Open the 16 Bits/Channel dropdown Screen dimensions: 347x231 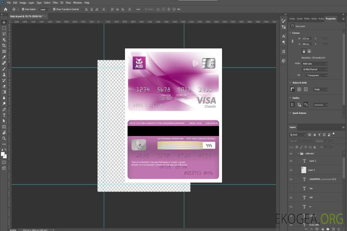tap(315, 69)
